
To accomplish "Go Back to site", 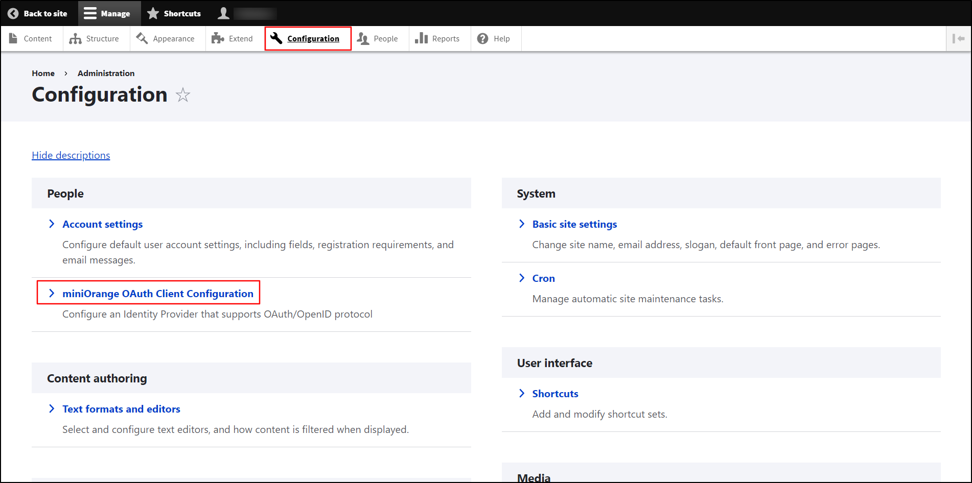I will pos(38,13).
